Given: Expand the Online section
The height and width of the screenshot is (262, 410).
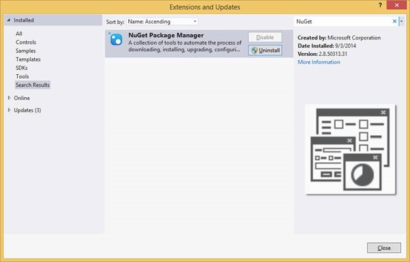Looking at the screenshot, I should (9, 98).
